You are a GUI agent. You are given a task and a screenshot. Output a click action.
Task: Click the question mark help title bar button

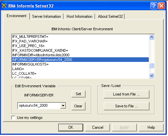(x=154, y=6)
